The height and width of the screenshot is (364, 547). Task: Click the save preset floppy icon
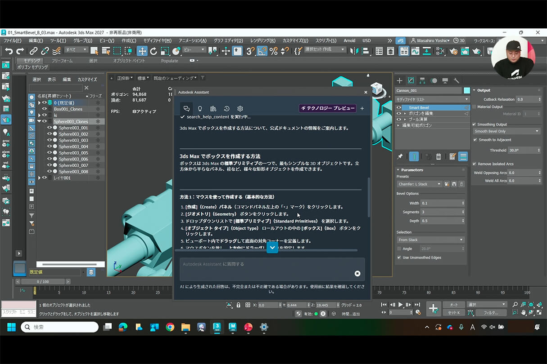click(454, 184)
